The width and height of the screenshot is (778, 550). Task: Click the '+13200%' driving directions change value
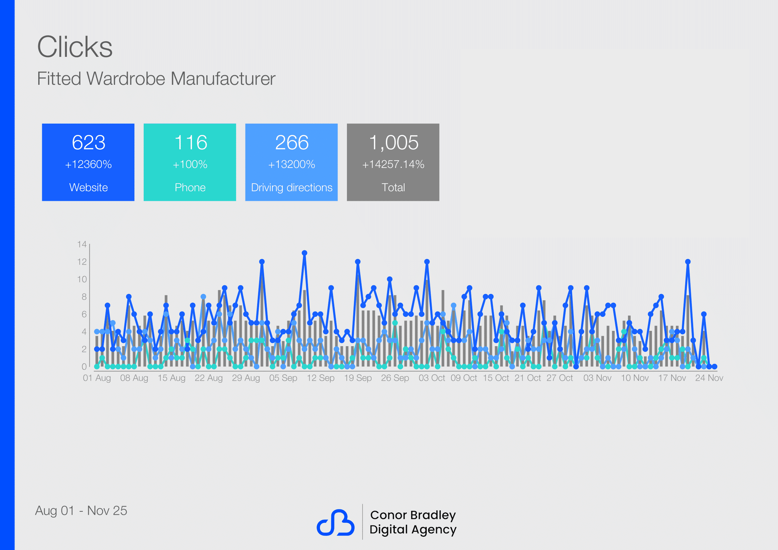[x=292, y=164]
